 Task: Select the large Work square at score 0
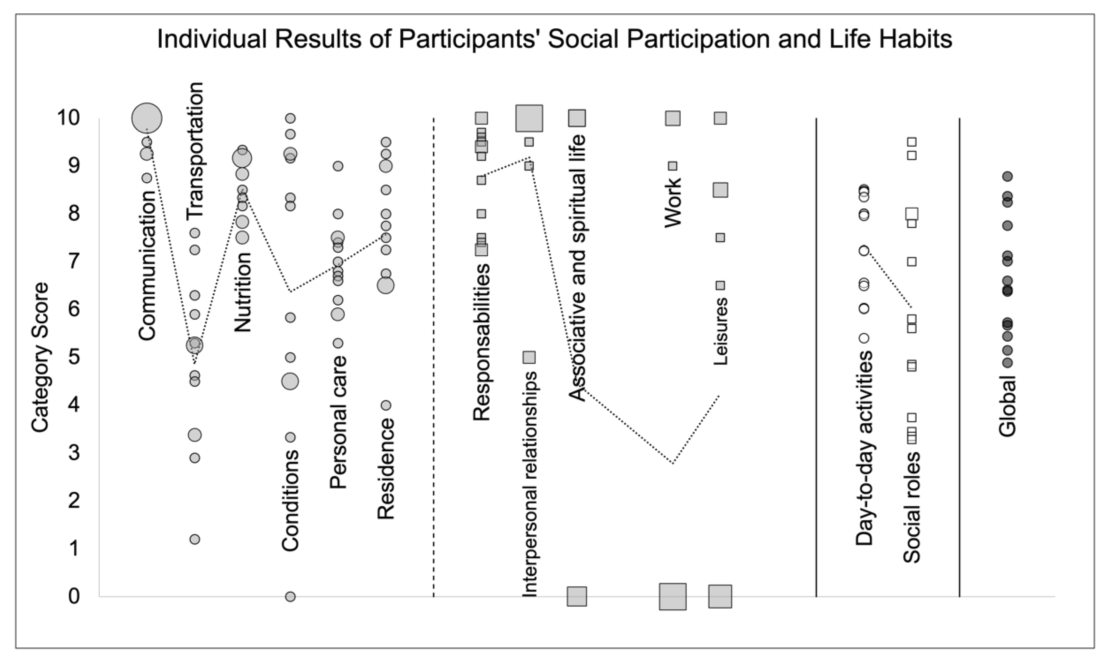tap(673, 597)
